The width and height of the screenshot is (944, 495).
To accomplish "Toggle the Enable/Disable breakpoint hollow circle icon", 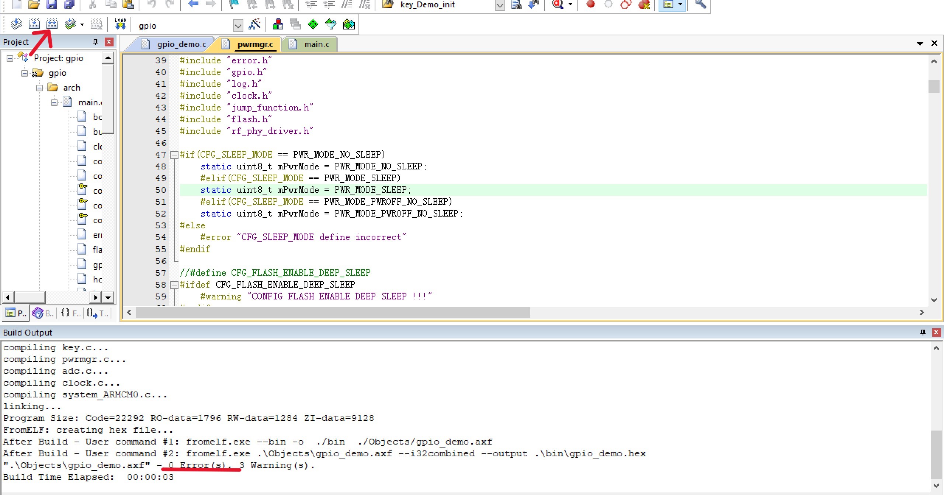I will (608, 4).
